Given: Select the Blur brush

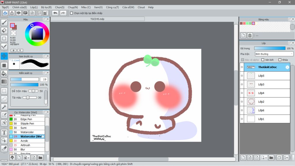Looking at the screenshot, I should (27, 150).
